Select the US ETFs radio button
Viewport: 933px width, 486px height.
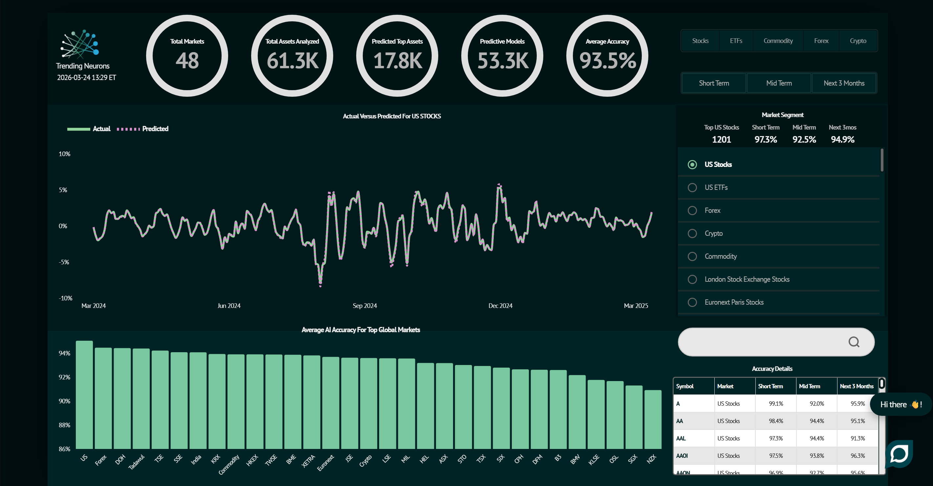tap(692, 188)
